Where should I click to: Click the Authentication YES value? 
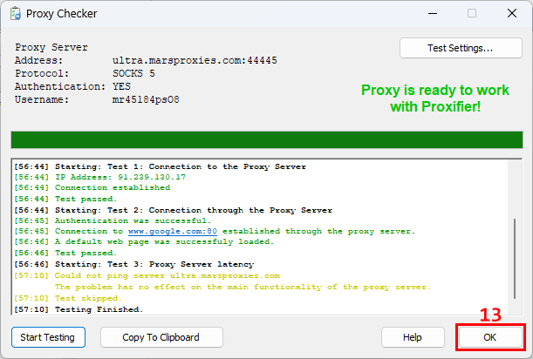121,86
